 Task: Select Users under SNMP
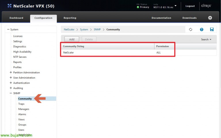point(21,130)
